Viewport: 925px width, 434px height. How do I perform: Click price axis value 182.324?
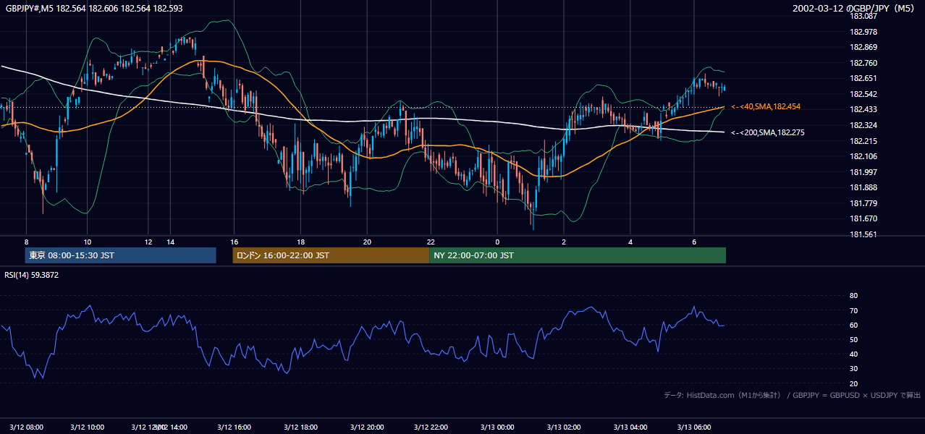[x=863, y=125]
